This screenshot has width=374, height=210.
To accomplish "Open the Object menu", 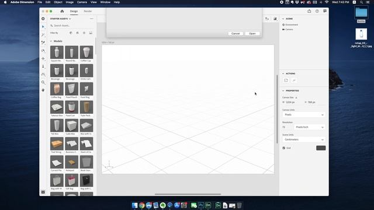I will point(58,2).
